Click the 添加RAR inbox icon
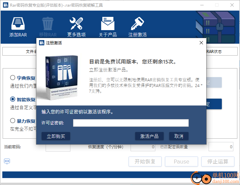 (x=18, y=23)
